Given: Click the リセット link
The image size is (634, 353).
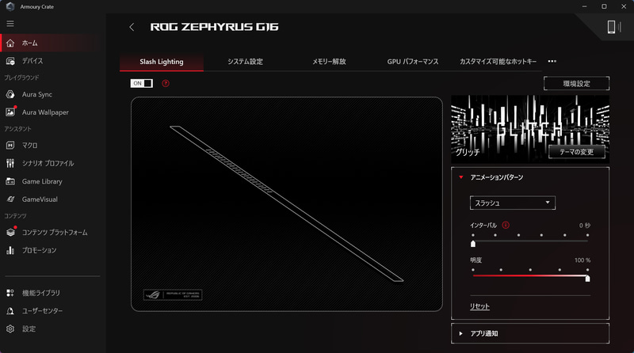Looking at the screenshot, I should pyautogui.click(x=479, y=306).
